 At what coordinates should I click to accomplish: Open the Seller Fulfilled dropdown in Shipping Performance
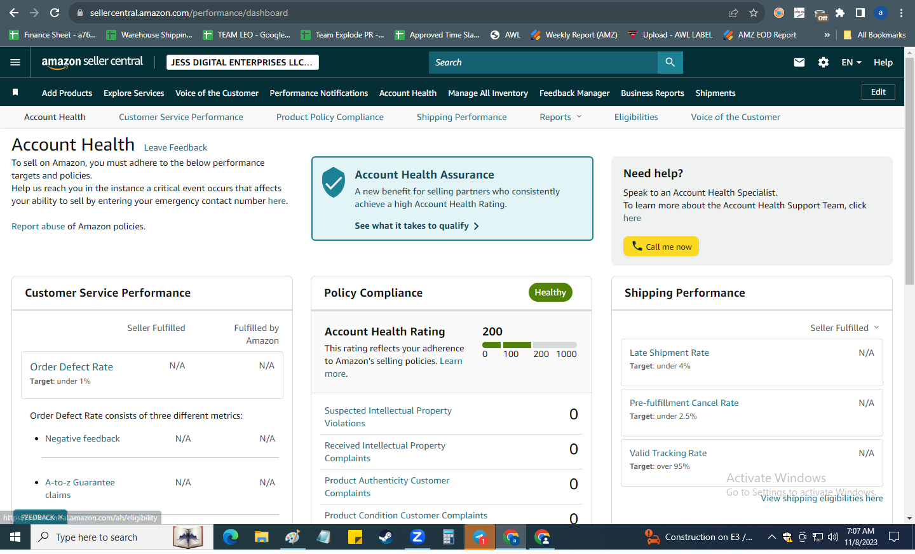coord(845,328)
